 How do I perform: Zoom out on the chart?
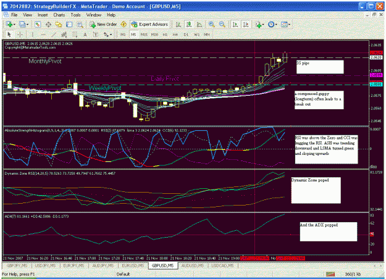(x=222, y=24)
